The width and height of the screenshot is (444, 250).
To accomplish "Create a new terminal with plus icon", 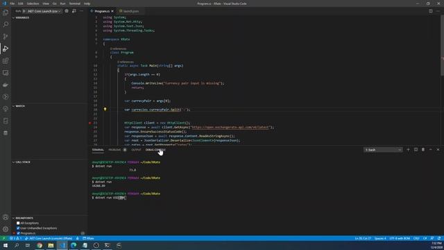I will tap(408, 150).
